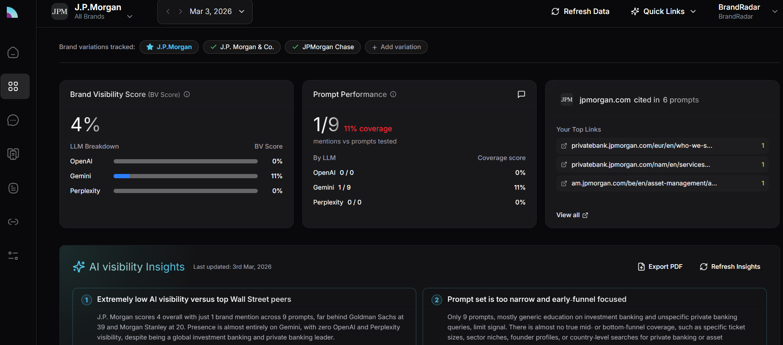
Task: Click the JPM logo beside jpmorgan.com
Action: (567, 99)
